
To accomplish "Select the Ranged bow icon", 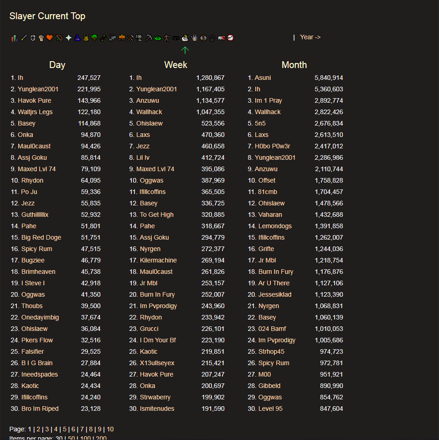I will point(59,38).
